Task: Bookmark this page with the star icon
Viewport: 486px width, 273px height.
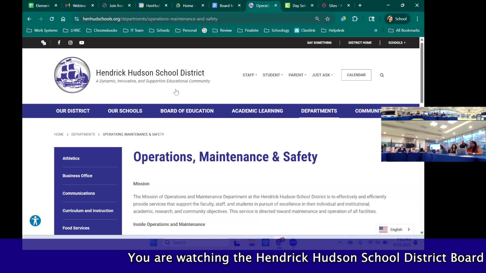Action: [x=327, y=19]
